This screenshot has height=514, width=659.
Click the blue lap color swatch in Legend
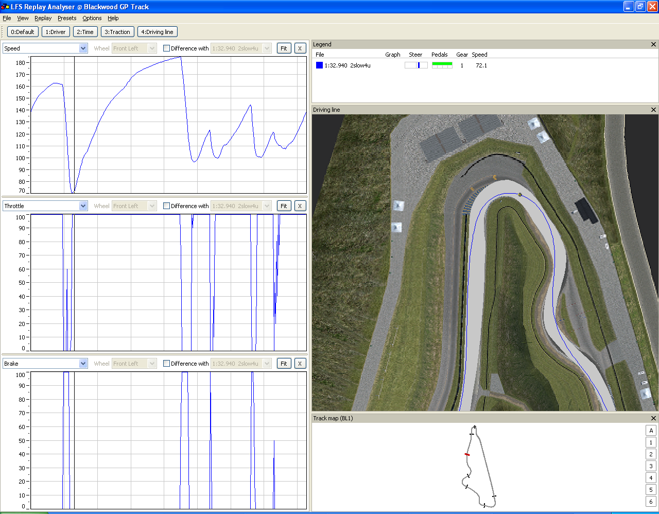(319, 65)
